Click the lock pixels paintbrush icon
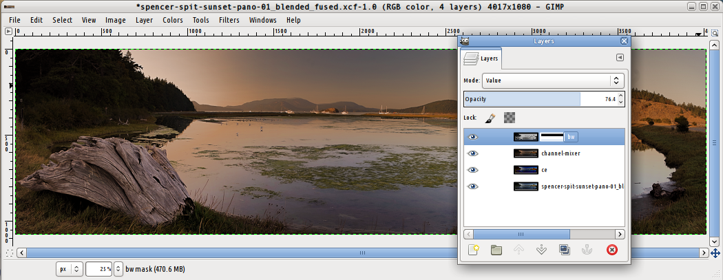 pyautogui.click(x=490, y=118)
